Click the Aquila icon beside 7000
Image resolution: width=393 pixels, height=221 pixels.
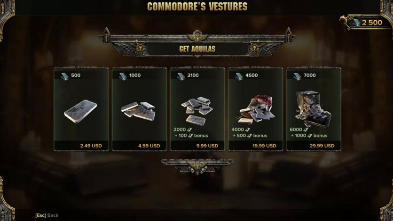[x=297, y=76]
